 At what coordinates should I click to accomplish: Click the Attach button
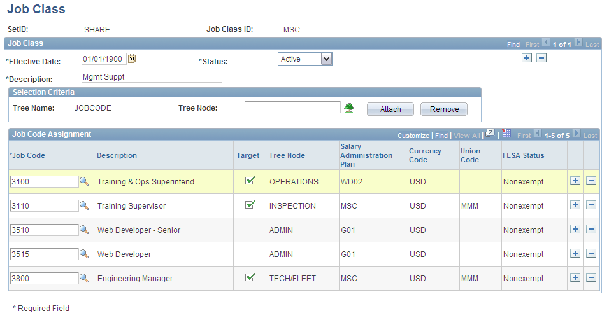390,109
